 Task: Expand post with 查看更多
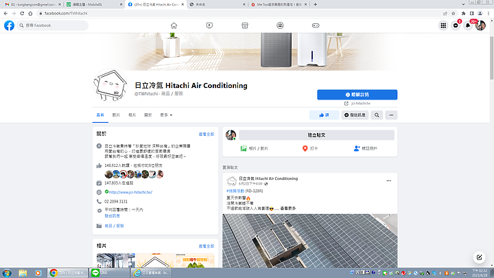click(x=288, y=209)
